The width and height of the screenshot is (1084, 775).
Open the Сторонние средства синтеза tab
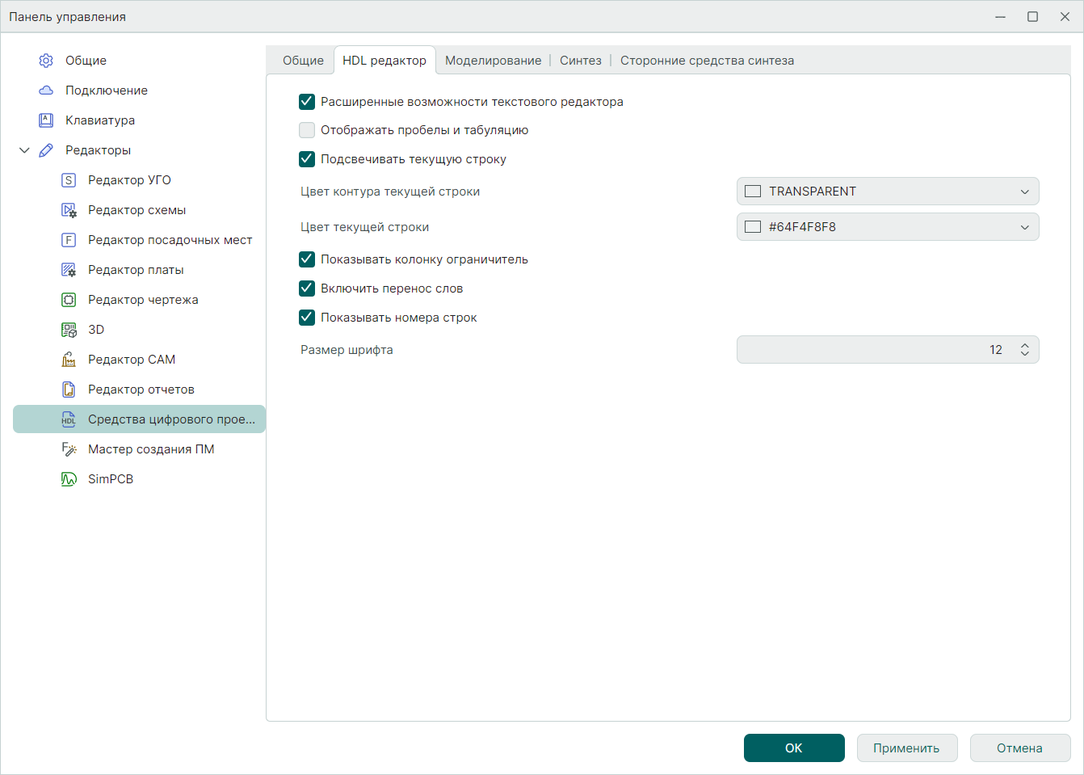click(707, 61)
